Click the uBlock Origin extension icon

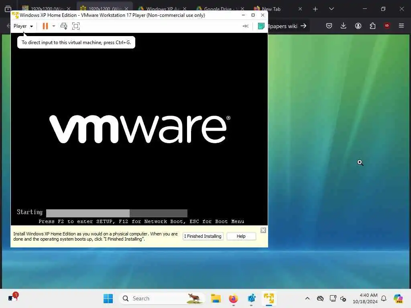(x=387, y=26)
